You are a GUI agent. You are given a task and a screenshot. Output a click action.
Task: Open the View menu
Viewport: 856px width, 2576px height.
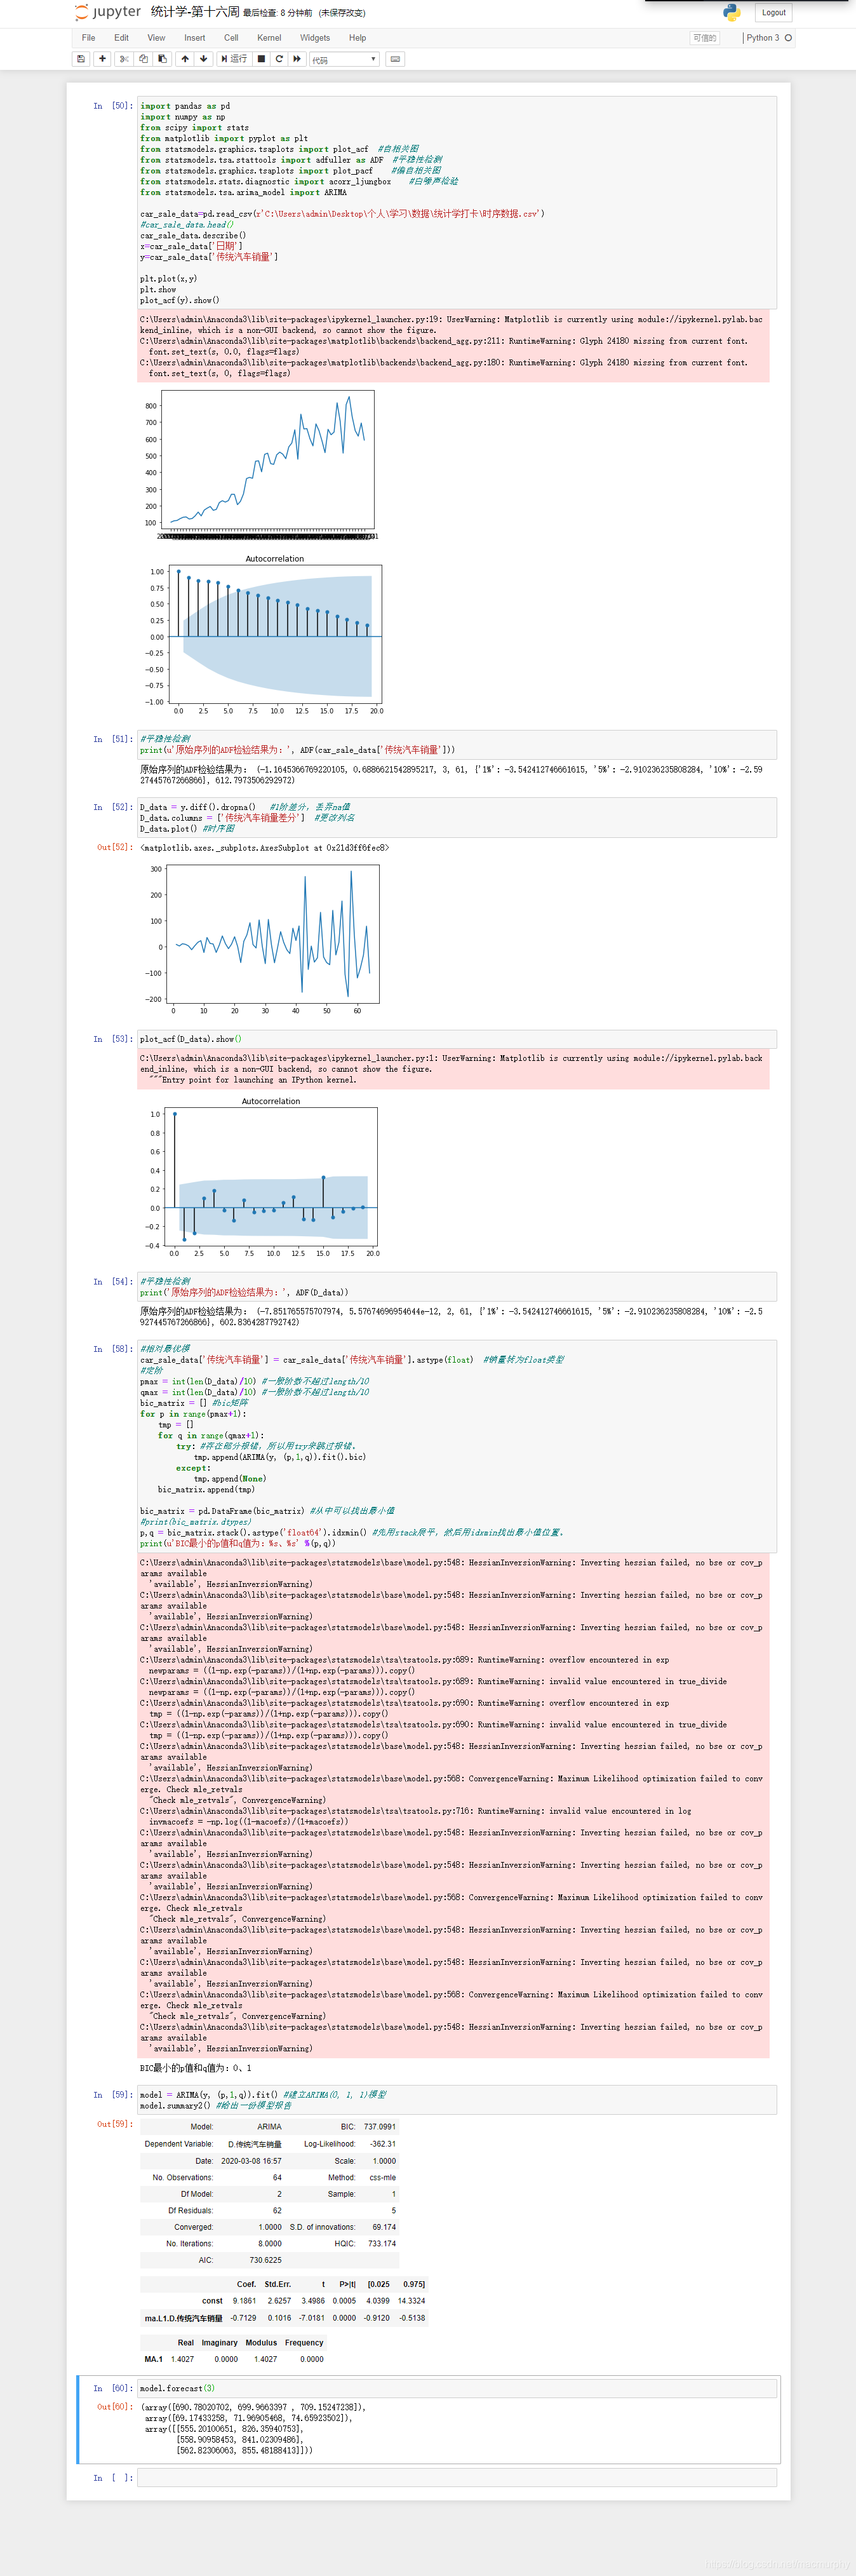pyautogui.click(x=156, y=38)
